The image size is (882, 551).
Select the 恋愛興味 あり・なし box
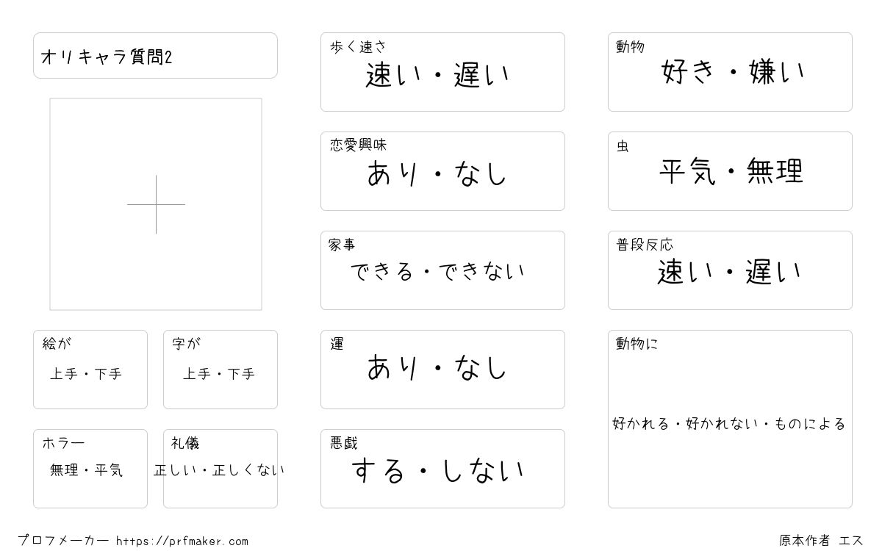click(442, 171)
